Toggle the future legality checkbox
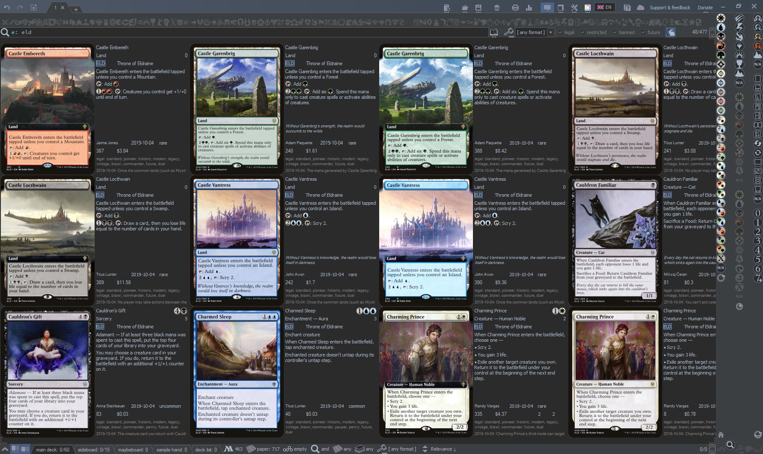Image resolution: width=763 pixels, height=454 pixels. 643,32
